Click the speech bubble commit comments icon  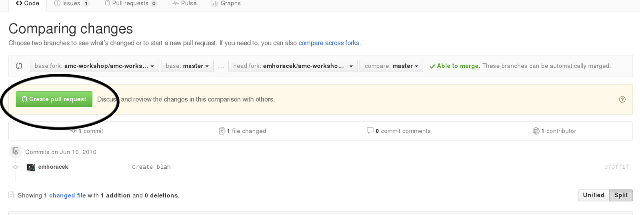click(370, 130)
